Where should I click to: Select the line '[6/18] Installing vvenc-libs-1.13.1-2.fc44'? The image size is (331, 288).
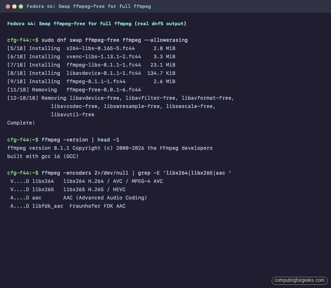(91, 57)
